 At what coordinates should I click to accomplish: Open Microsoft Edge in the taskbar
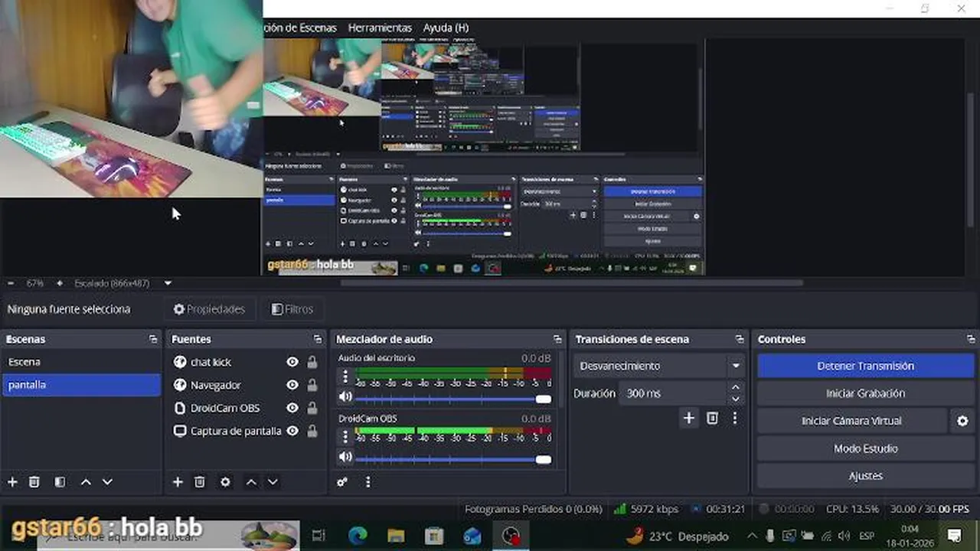[358, 536]
